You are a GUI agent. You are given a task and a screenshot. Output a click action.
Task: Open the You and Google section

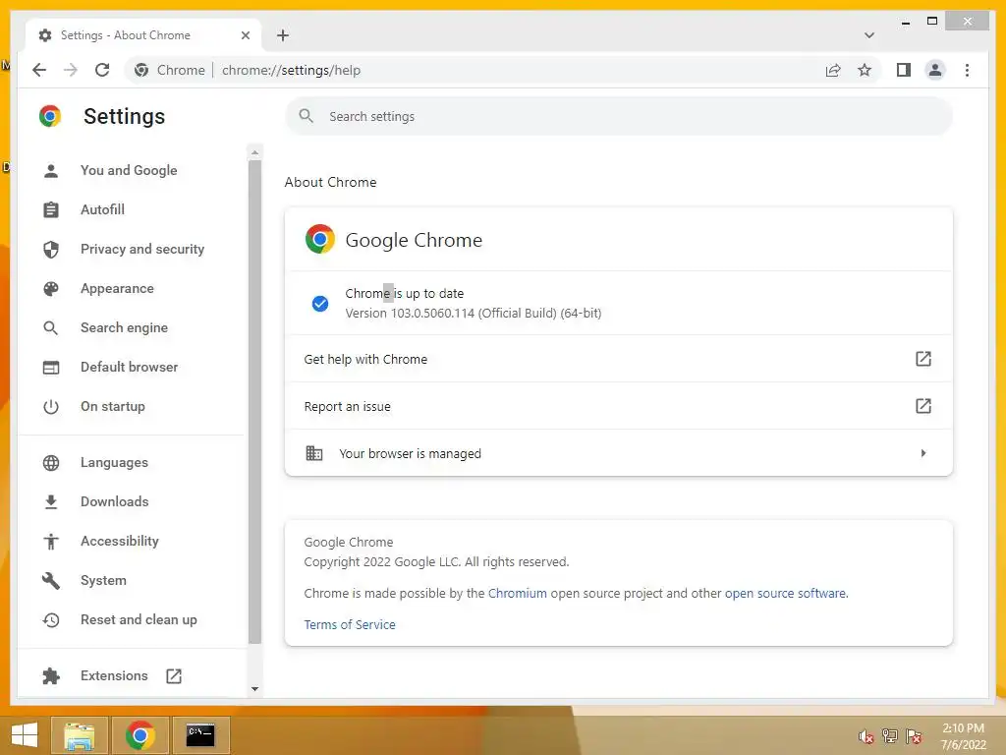[x=129, y=170]
